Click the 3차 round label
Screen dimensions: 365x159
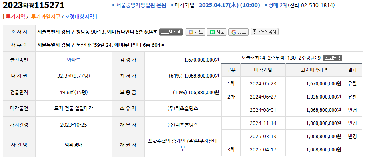coord(231,149)
